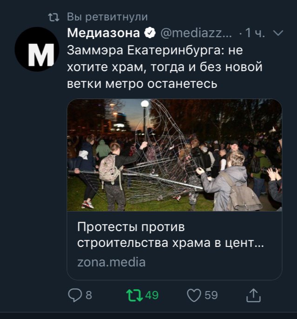Open the tweet timestamp '1 ч.'
The width and height of the screenshot is (297, 319).
coord(255,33)
